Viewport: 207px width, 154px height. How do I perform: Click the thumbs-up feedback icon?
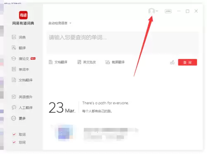pos(172,62)
